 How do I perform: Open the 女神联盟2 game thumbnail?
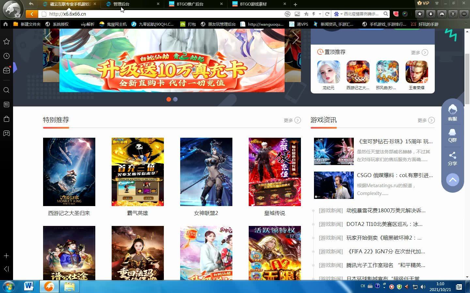pyautogui.click(x=206, y=172)
